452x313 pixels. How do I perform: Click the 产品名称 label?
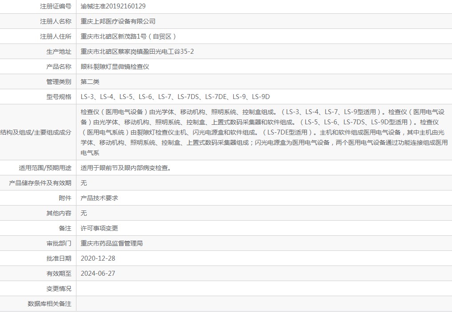tap(59, 67)
